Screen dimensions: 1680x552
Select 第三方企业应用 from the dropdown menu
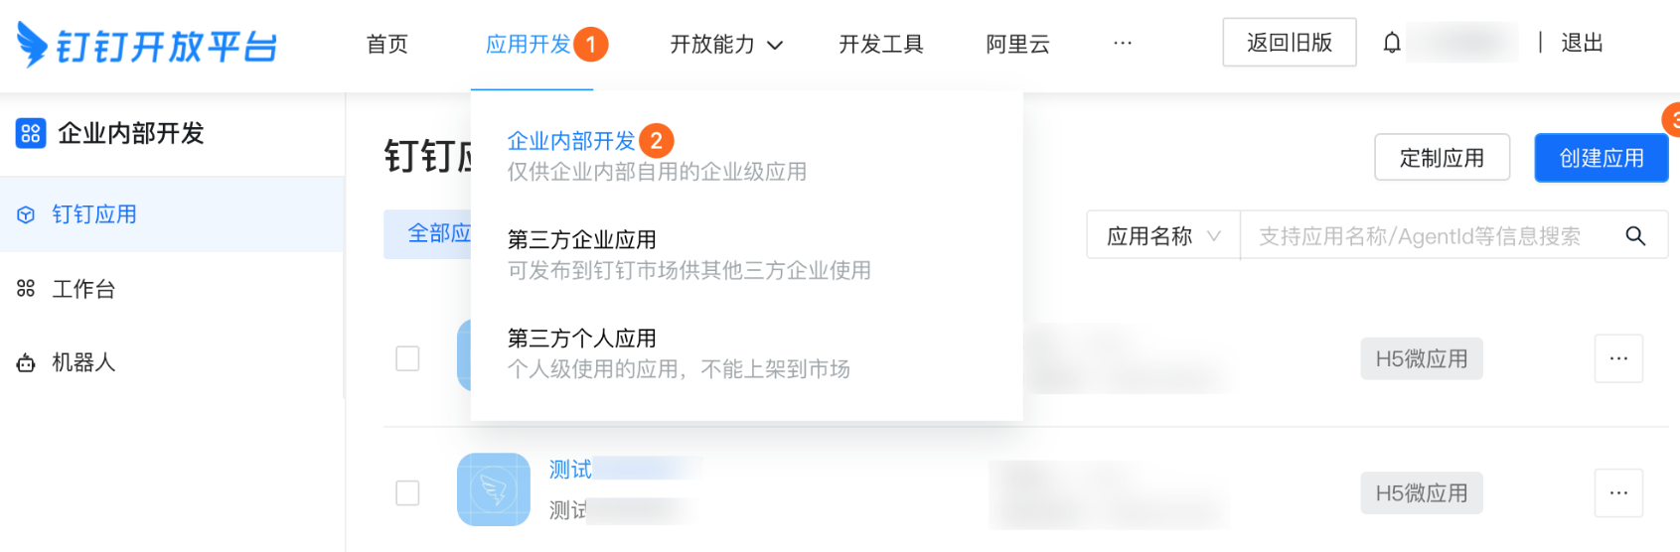point(582,240)
